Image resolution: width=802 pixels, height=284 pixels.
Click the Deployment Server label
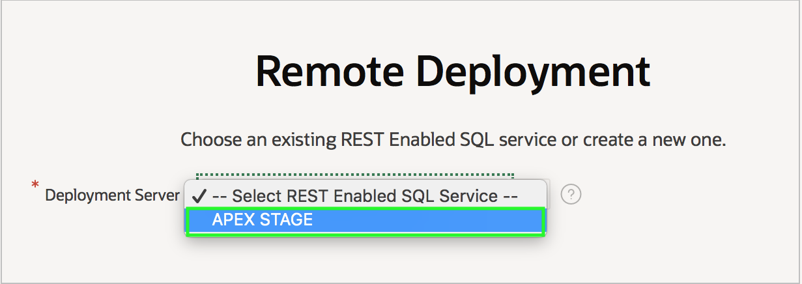(112, 195)
